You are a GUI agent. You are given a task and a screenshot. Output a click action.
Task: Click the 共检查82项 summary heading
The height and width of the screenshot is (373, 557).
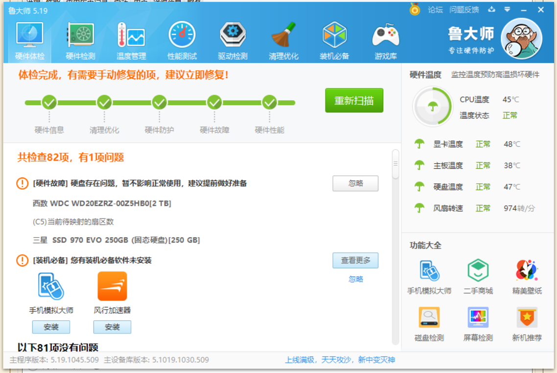pyautogui.click(x=70, y=157)
